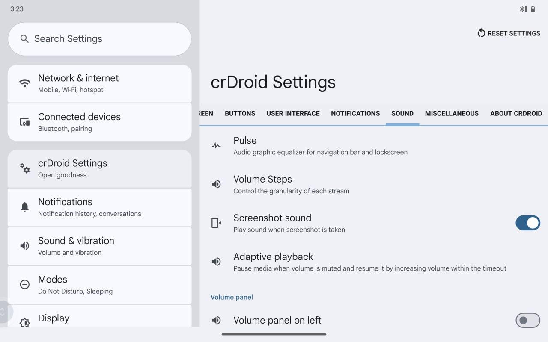This screenshot has width=548, height=342.
Task: Click the Connected devices icon
Action: pyautogui.click(x=25, y=122)
